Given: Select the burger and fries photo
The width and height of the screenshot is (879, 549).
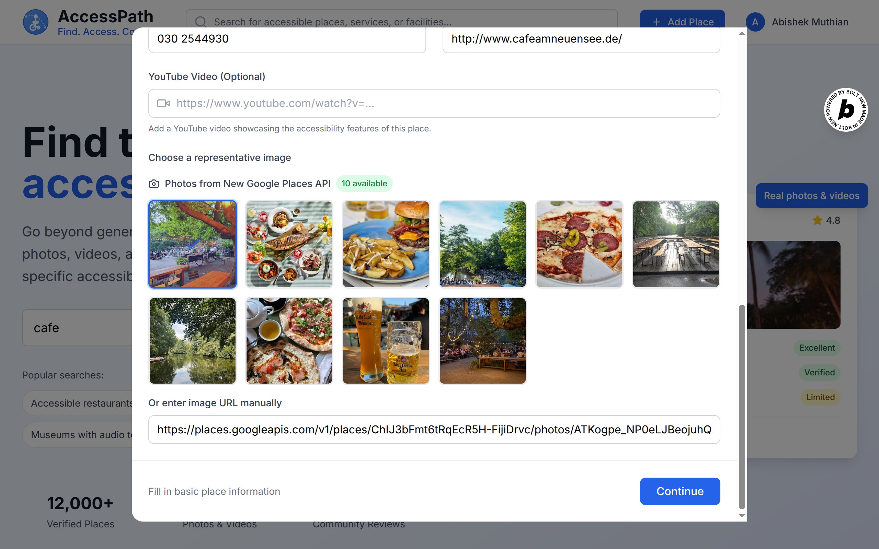Looking at the screenshot, I should pyautogui.click(x=386, y=244).
